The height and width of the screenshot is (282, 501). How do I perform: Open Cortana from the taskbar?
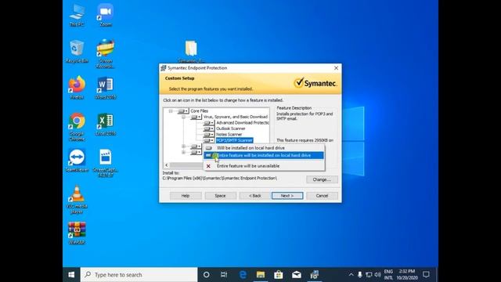207,275
